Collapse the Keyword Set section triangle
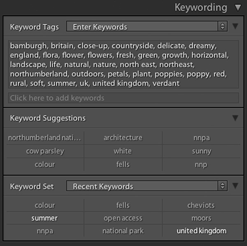The width and height of the screenshot is (247, 246). (x=235, y=186)
